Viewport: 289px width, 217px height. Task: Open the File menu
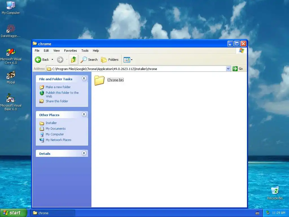(x=37, y=51)
